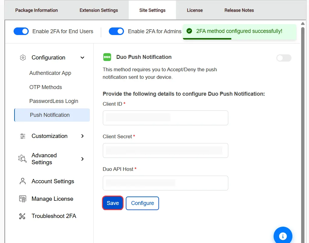The image size is (309, 243).
Task: Switch to the License tab
Action: (194, 10)
